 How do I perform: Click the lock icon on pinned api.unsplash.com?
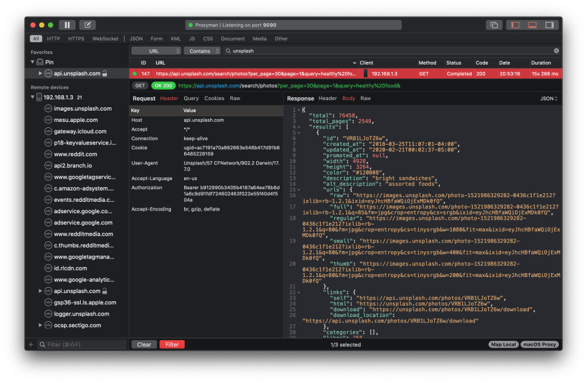pyautogui.click(x=105, y=73)
